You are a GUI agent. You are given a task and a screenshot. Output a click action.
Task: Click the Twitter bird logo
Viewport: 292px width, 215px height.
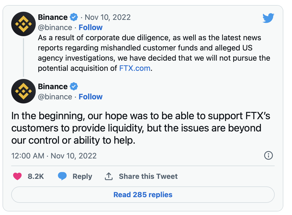point(268,18)
